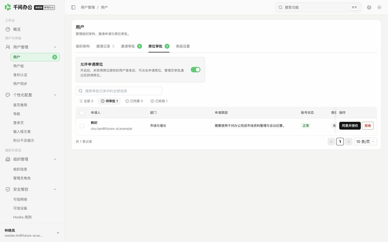
Task: Collapse the sidebar panel icon
Action: click(73, 7)
